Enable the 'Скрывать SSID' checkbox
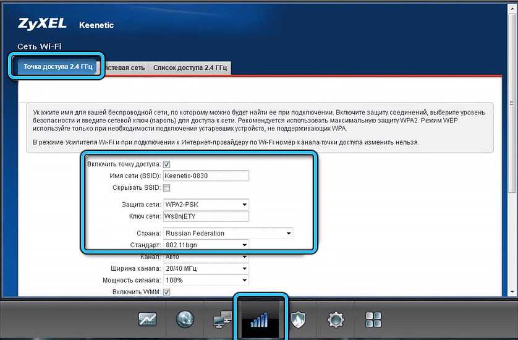518x340 pixels. coord(167,188)
